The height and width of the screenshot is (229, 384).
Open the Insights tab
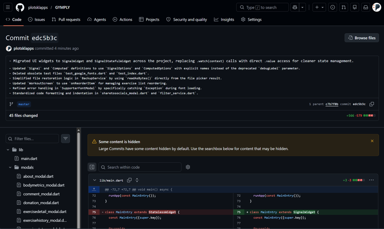(224, 19)
